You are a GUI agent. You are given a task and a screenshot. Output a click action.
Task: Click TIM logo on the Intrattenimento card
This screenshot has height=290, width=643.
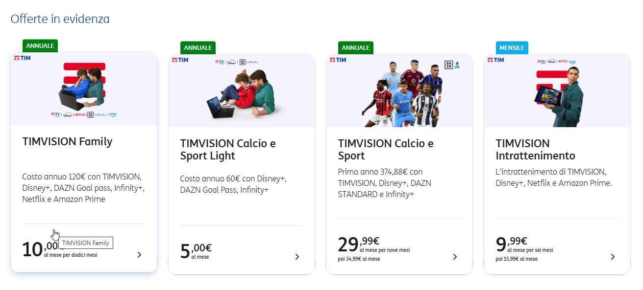coord(495,60)
